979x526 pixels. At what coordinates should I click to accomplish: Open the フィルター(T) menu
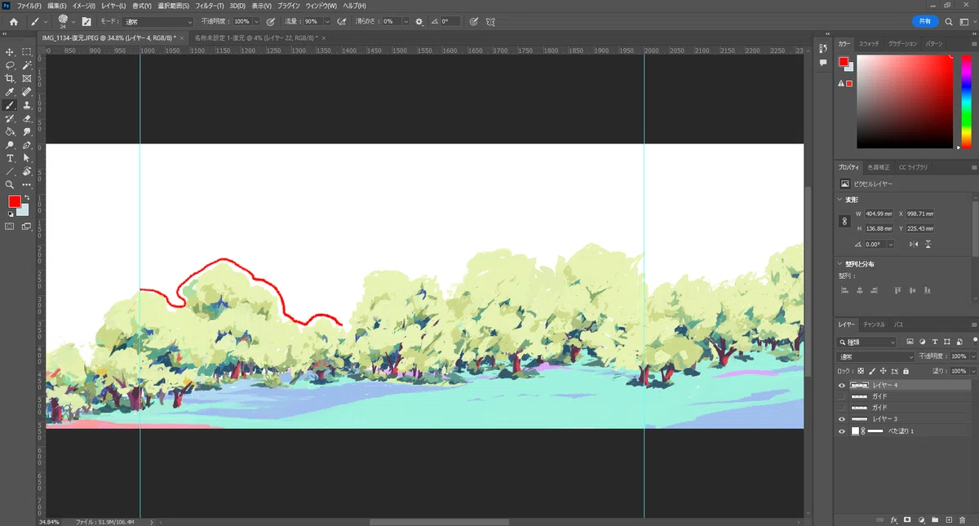[x=210, y=6]
